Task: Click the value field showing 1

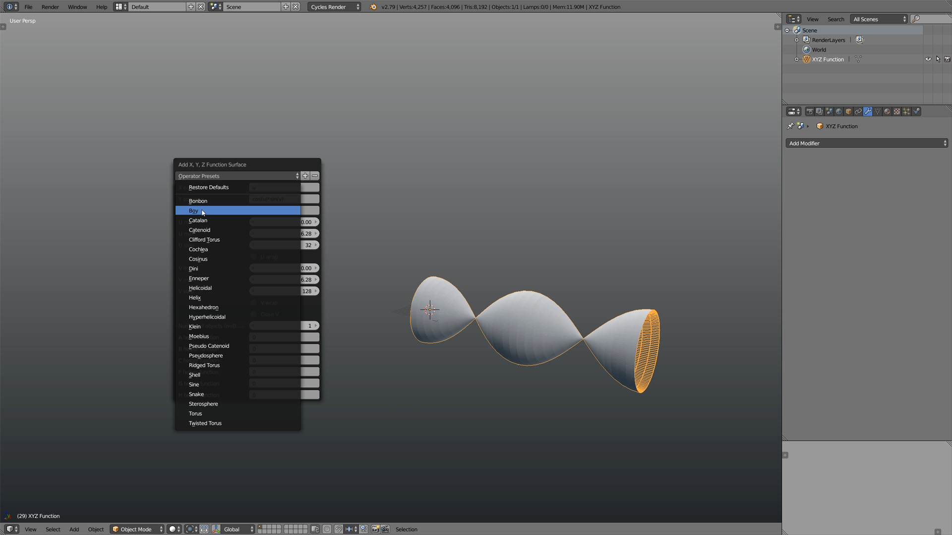Action: (x=284, y=326)
